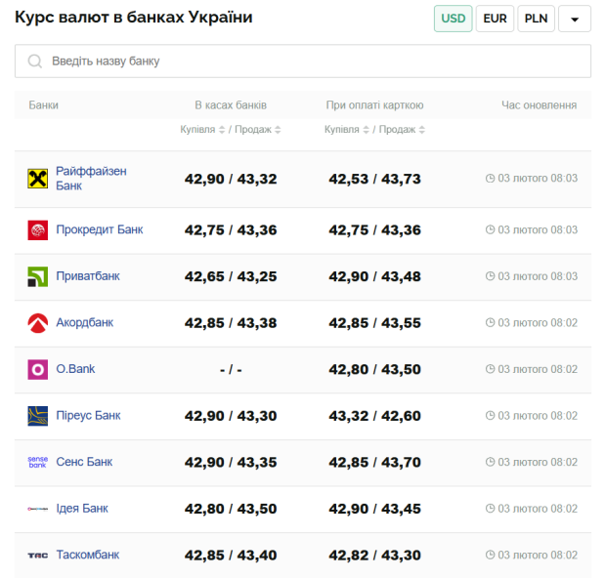Sort by card payment Продаж rate
Screen dimensions: 606x578
402,130
